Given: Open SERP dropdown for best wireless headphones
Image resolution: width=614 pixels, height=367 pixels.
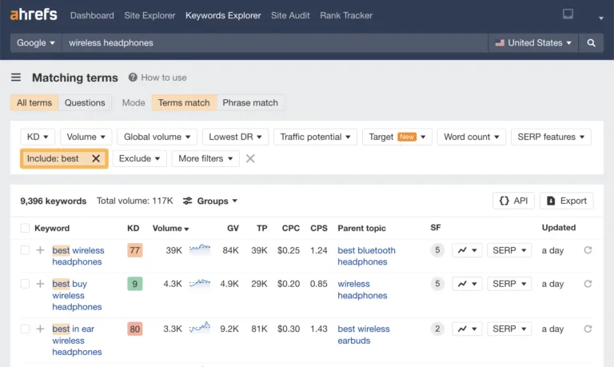Looking at the screenshot, I should pos(509,250).
